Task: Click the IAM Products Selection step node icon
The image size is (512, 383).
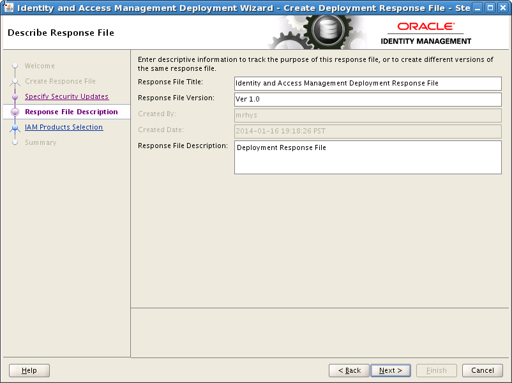Action: (x=15, y=127)
